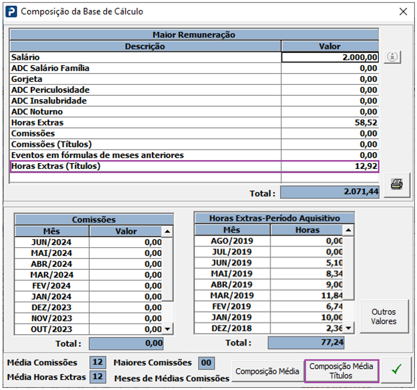Click the Média Comissões field showing 12
417x390 pixels.
click(x=97, y=362)
